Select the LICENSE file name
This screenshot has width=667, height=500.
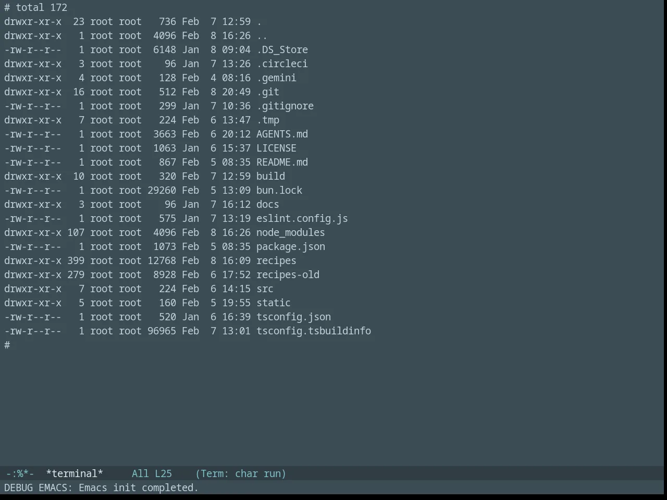(276, 148)
